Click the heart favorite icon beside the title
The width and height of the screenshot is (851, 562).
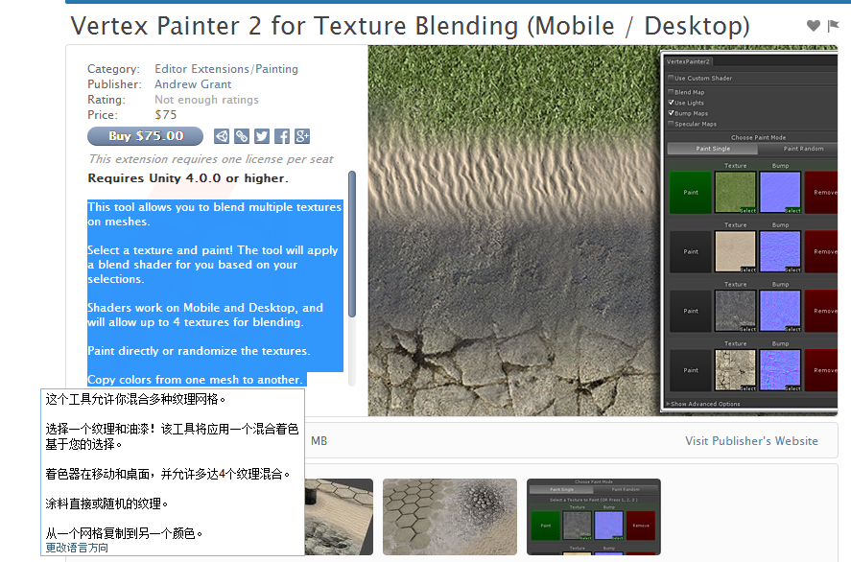click(813, 26)
